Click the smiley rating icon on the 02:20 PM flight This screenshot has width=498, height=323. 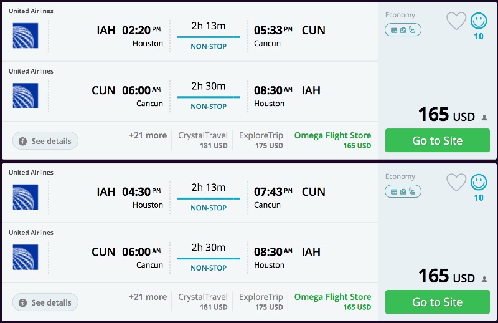pos(479,21)
